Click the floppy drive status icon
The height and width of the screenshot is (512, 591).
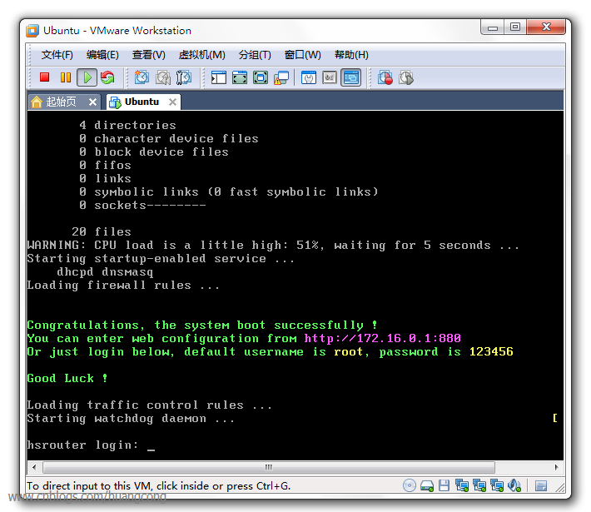(444, 485)
